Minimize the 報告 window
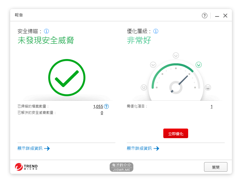The image size is (243, 181). tap(217, 16)
